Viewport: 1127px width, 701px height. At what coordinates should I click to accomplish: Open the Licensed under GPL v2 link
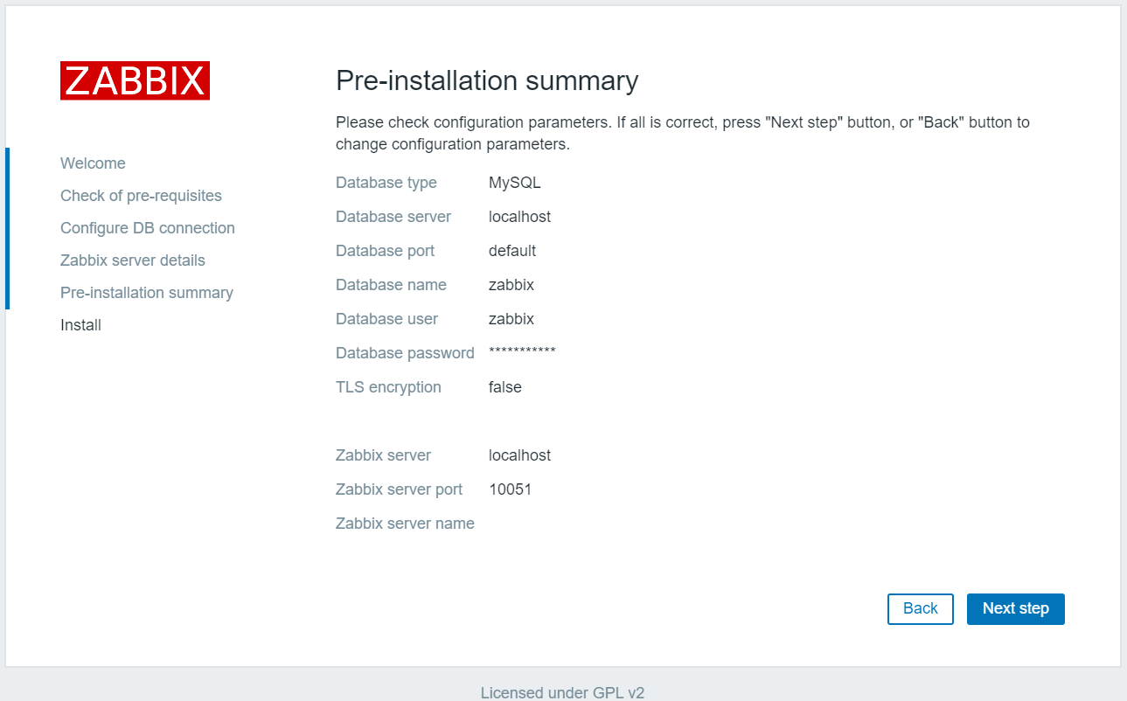(562, 692)
